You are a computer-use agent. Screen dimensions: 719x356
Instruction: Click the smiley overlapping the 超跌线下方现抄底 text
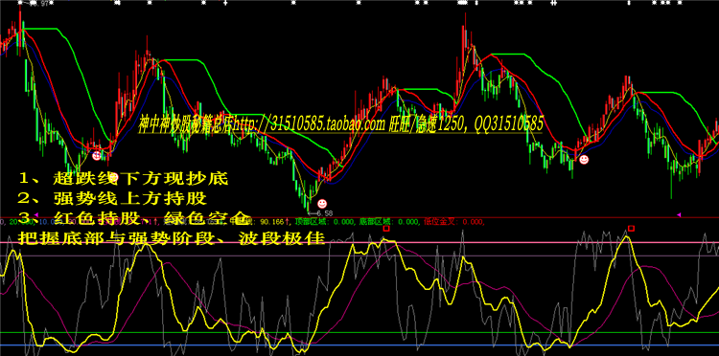tap(114, 177)
